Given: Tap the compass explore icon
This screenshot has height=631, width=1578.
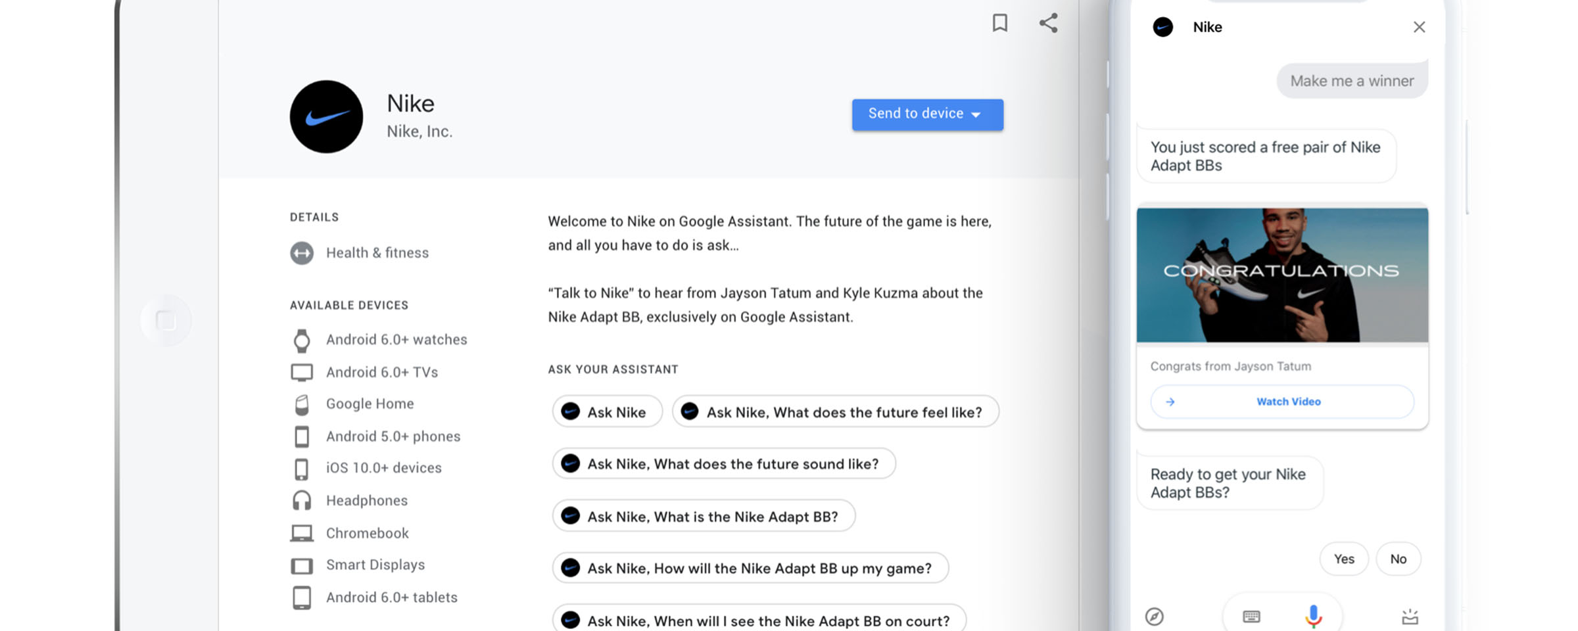Looking at the screenshot, I should pos(1155,617).
